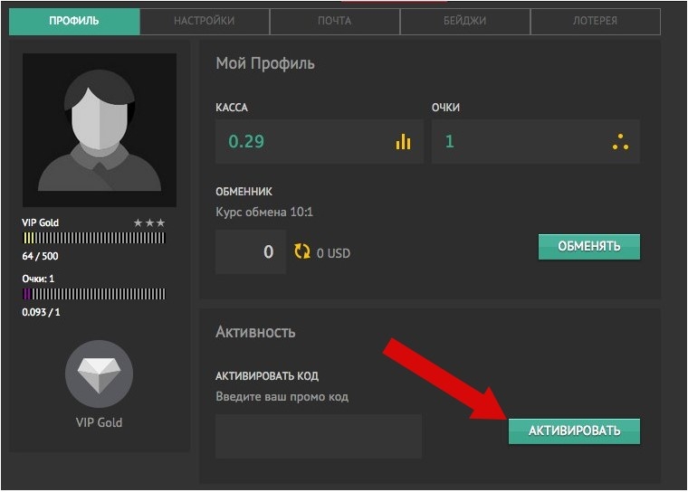The width and height of the screenshot is (688, 492).
Task: Click the VIP Gold 64/500 progress bar
Action: click(x=94, y=239)
